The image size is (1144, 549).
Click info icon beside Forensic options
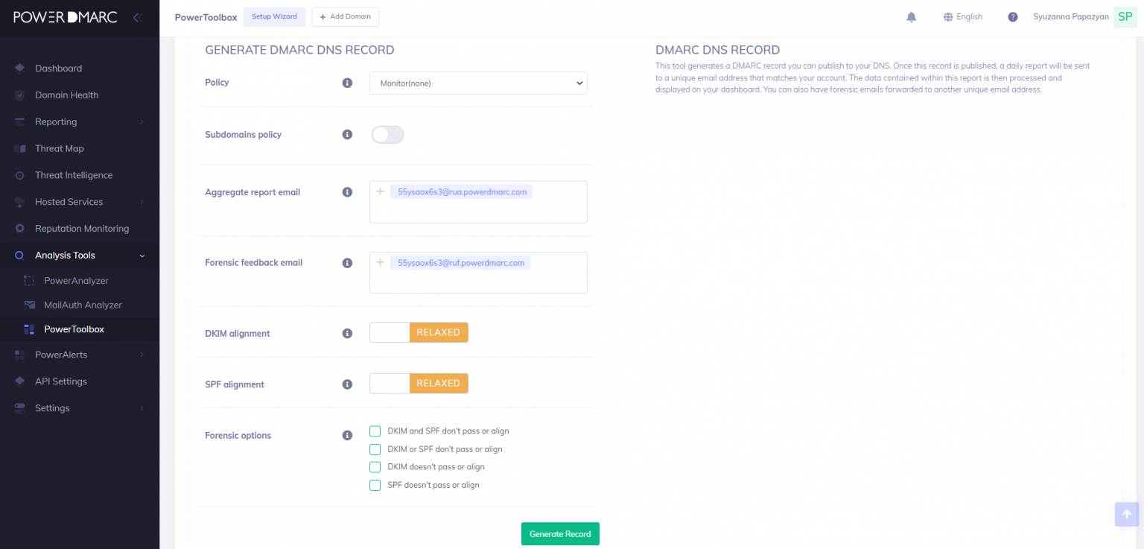[x=347, y=436]
